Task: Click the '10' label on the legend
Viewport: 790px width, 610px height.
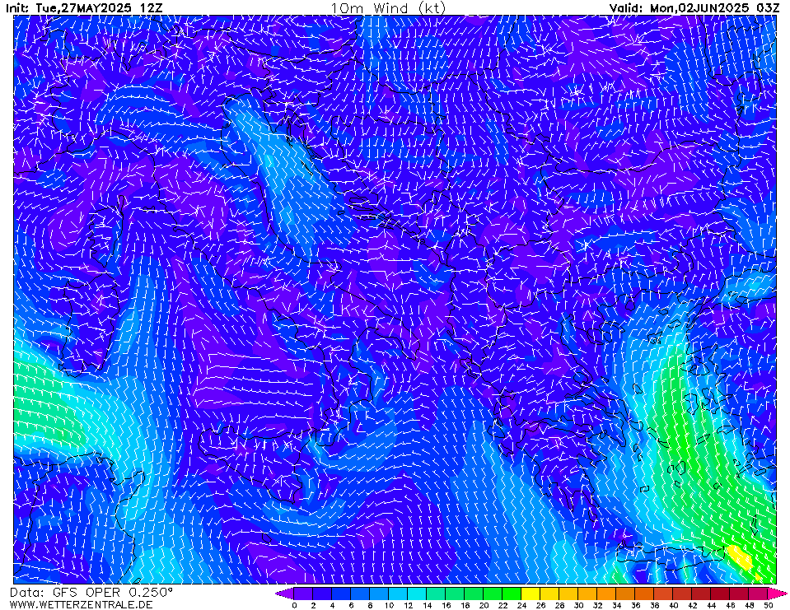Action: [x=389, y=605]
